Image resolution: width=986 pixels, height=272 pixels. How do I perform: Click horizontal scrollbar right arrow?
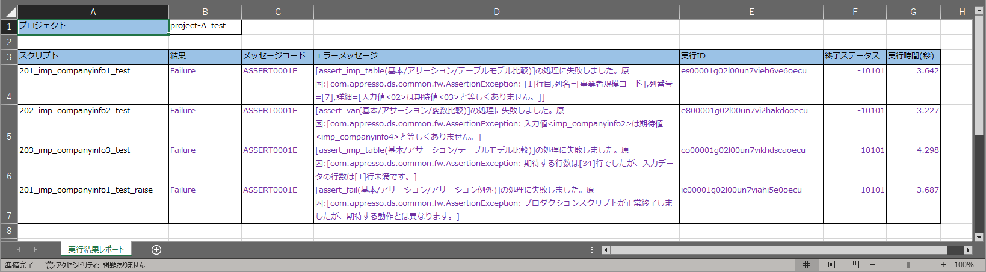tap(968, 250)
